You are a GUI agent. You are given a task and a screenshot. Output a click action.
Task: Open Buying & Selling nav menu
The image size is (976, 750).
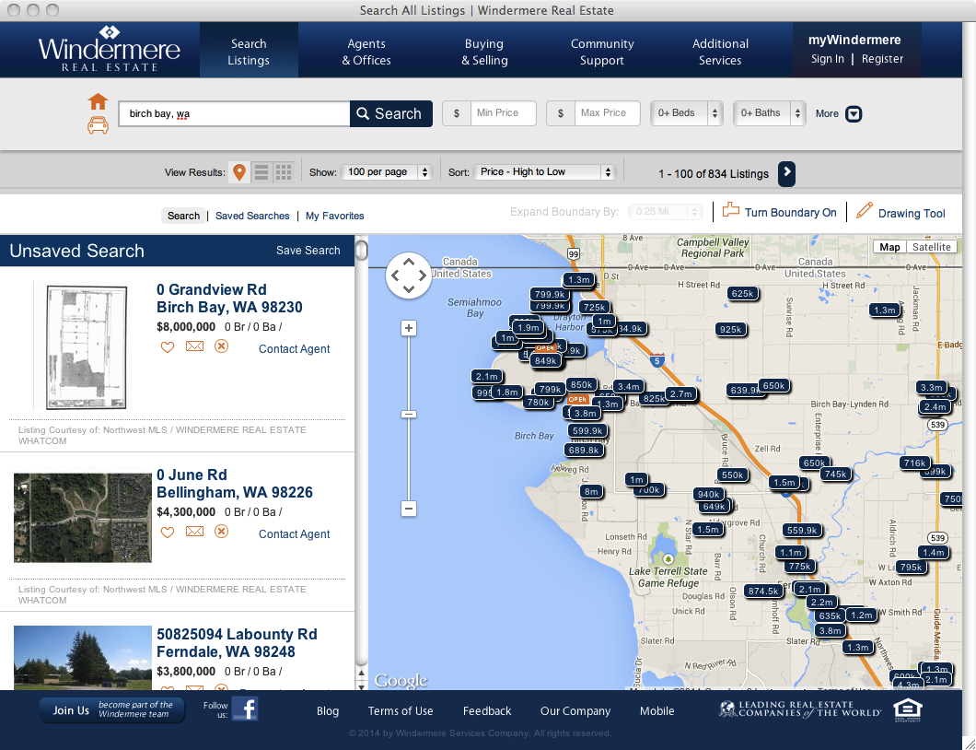pyautogui.click(x=484, y=52)
